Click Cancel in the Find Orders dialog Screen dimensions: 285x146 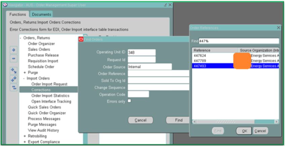[140, 120]
